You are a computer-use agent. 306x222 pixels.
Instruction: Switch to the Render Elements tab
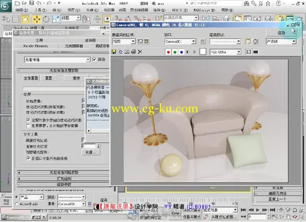tap(36, 46)
